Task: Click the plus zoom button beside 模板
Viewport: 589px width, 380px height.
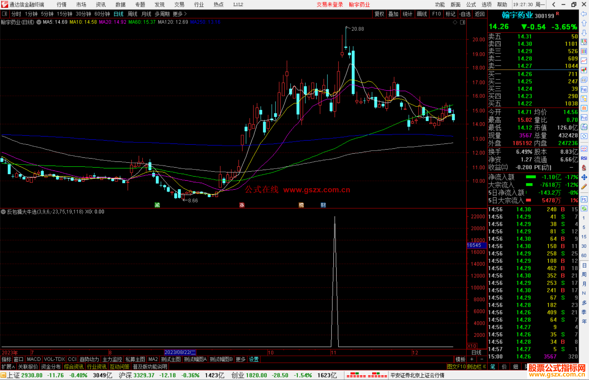Action: tap(472, 359)
